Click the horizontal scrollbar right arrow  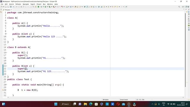pos(183,97)
